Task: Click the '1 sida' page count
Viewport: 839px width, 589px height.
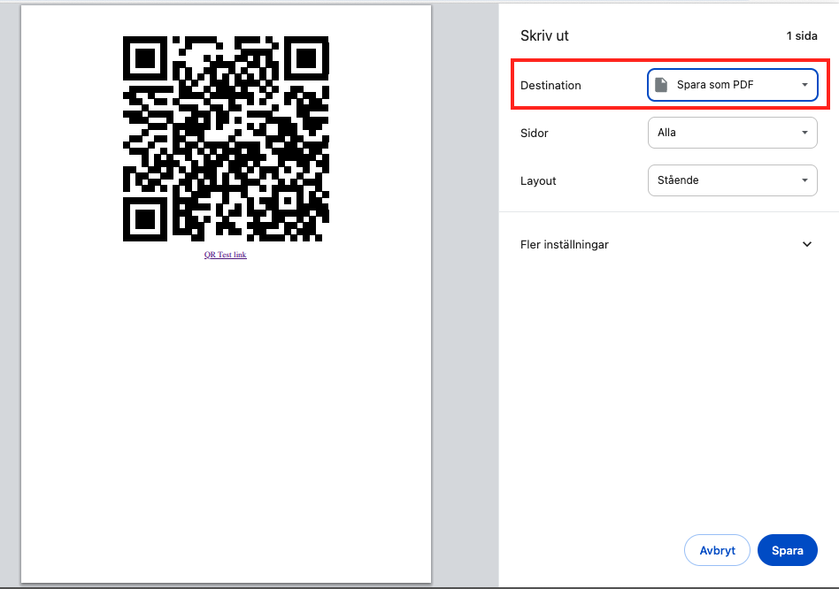Action: (x=801, y=36)
